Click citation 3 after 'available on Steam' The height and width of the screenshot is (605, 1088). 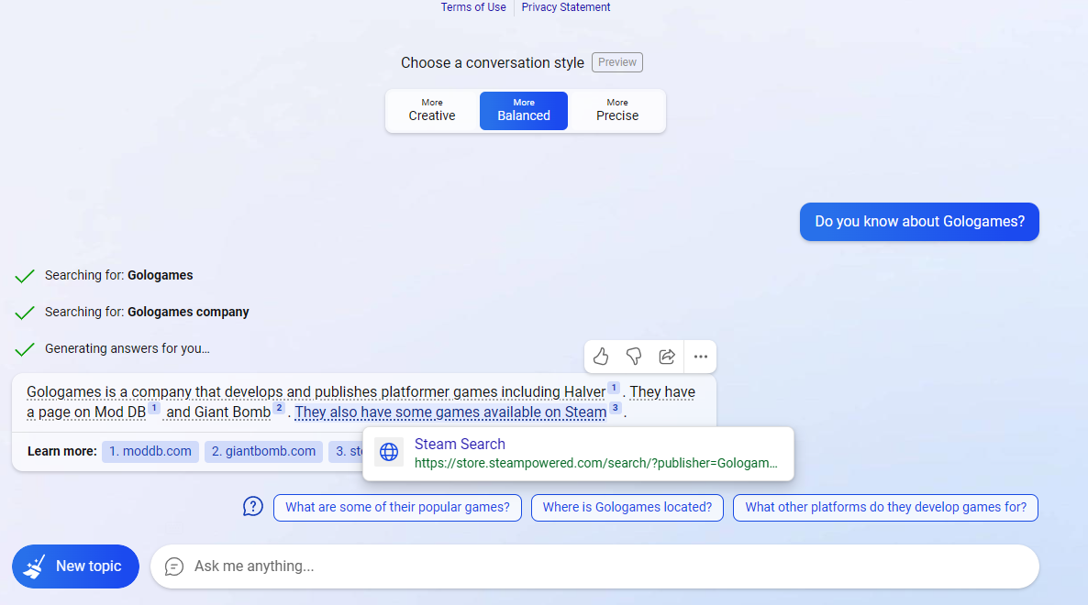[615, 408]
